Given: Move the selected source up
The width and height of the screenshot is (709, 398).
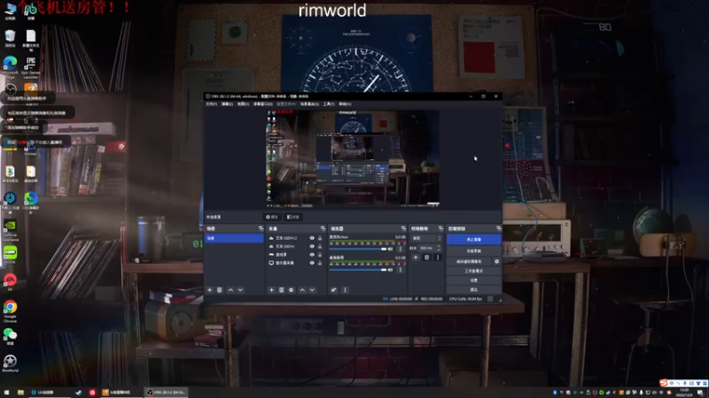Looking at the screenshot, I should click(x=302, y=290).
